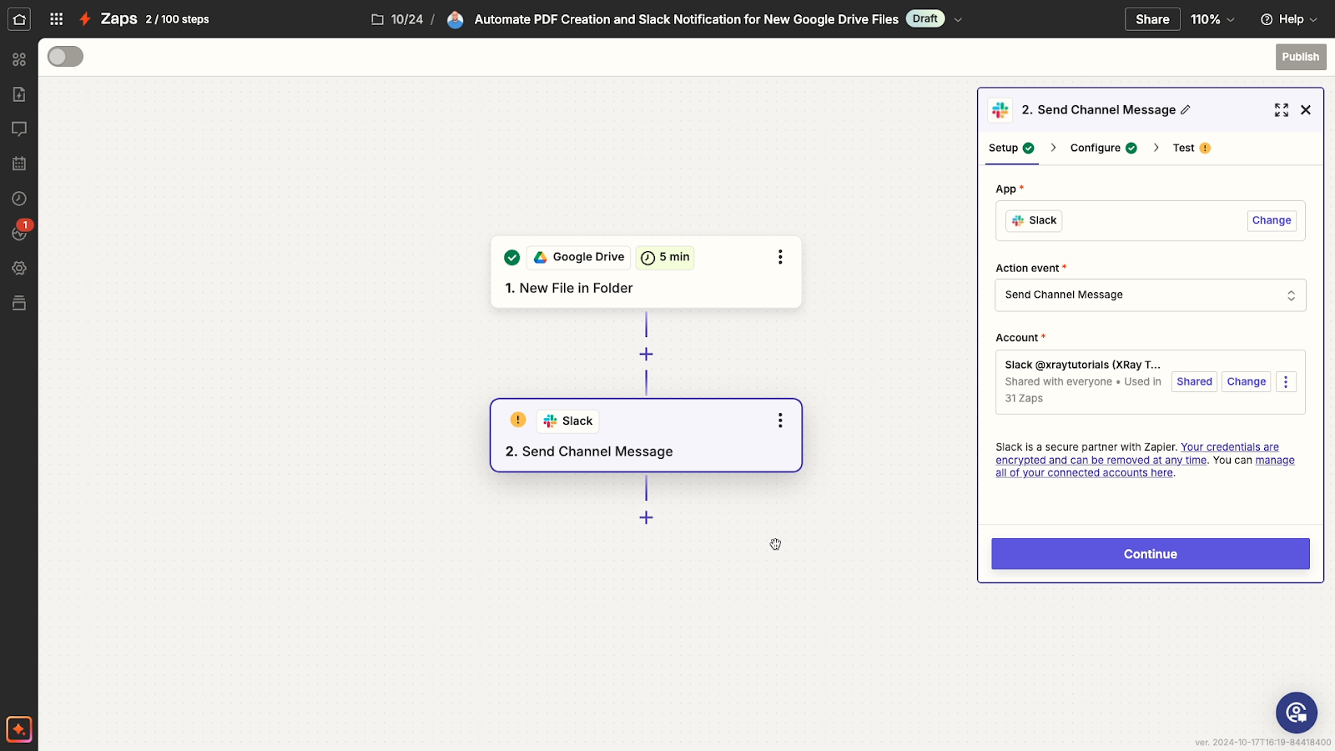
Task: Click the Zap title to rename it
Action: click(x=686, y=19)
